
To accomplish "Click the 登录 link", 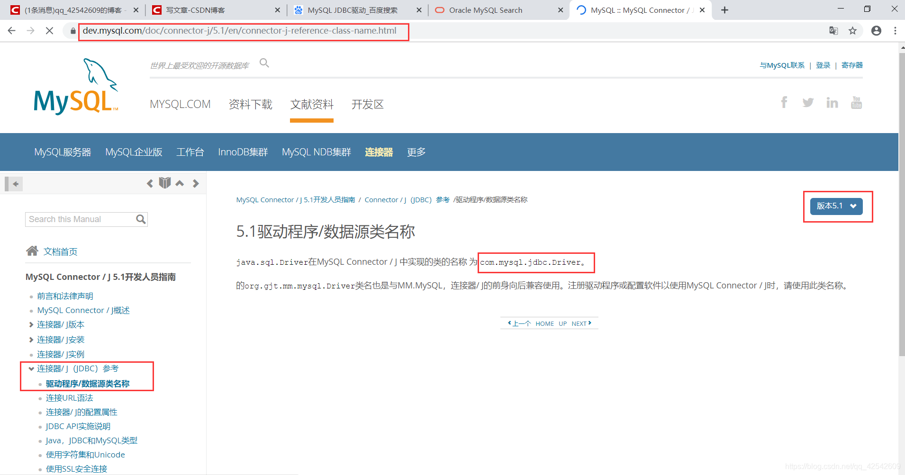I will click(823, 65).
